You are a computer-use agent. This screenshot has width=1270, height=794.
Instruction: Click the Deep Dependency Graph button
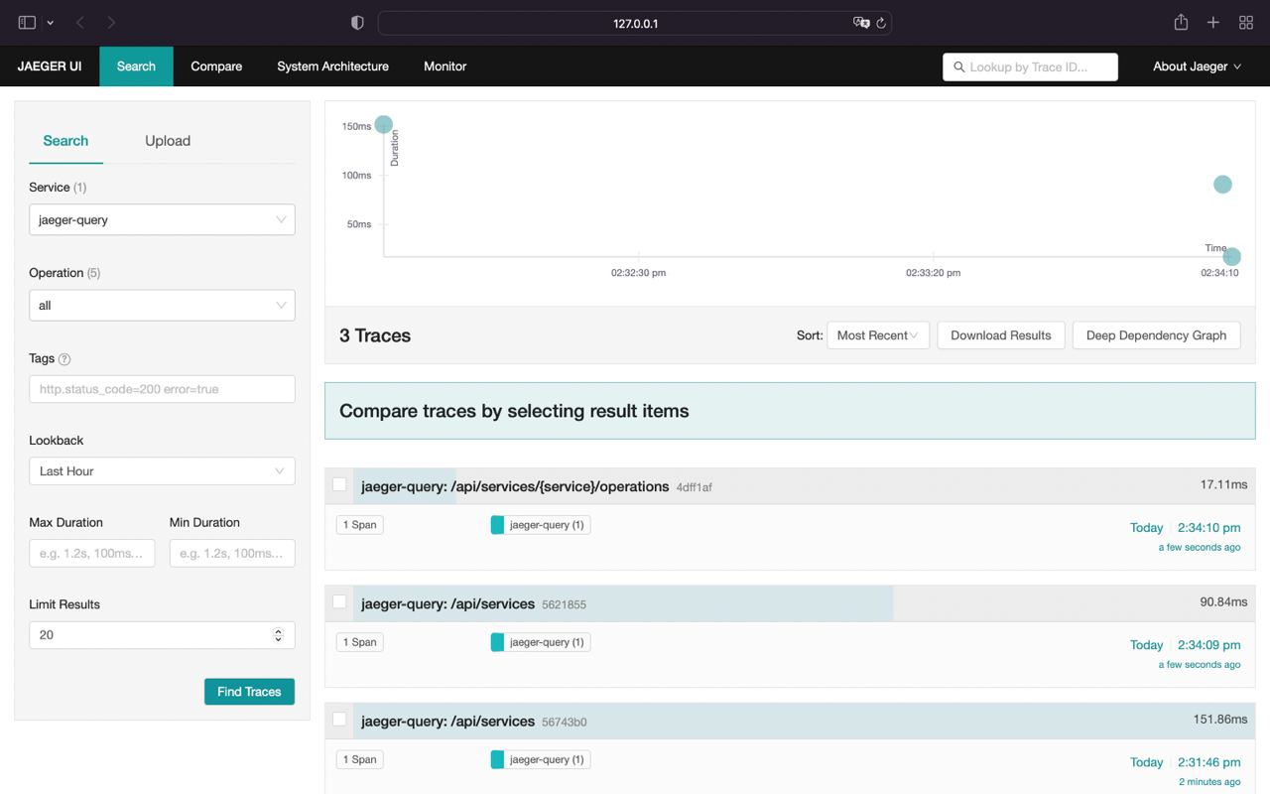pos(1156,335)
